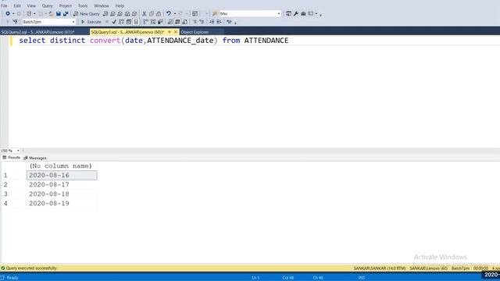The height and width of the screenshot is (281, 500).
Task: Click the Solution Explorer window icon
Action: pyautogui.click(x=288, y=14)
